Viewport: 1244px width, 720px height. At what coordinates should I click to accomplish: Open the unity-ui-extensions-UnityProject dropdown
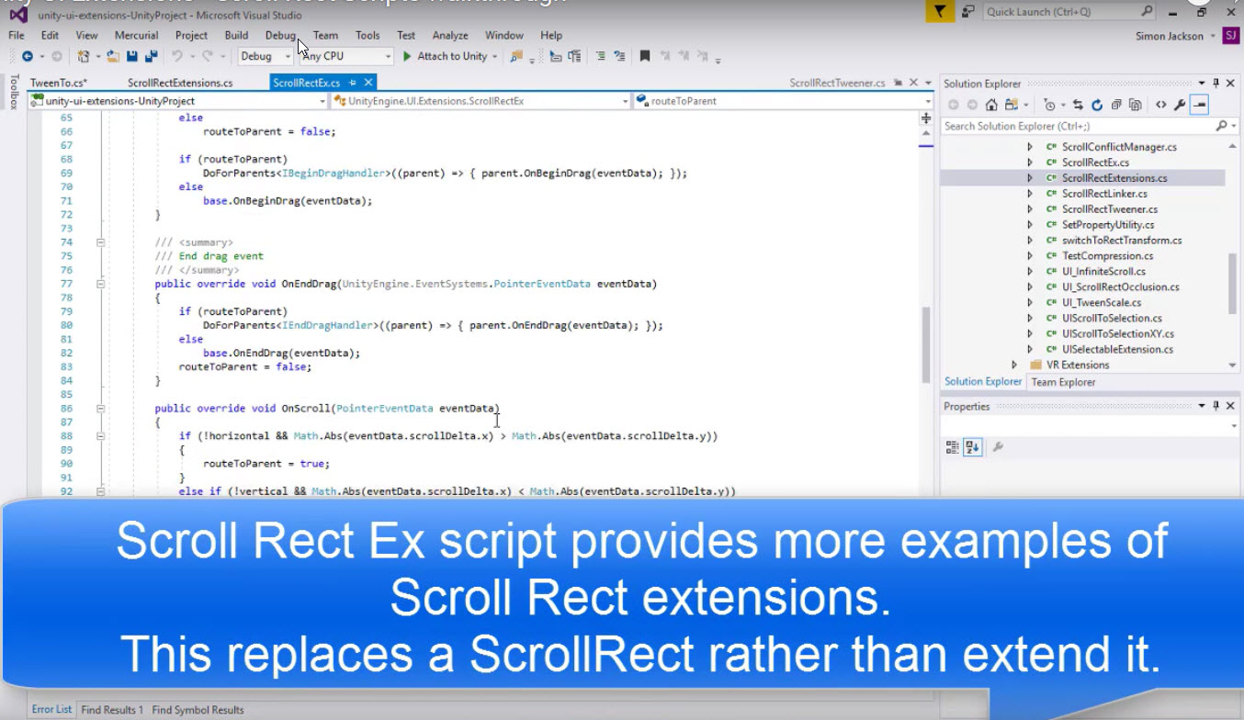coord(178,101)
